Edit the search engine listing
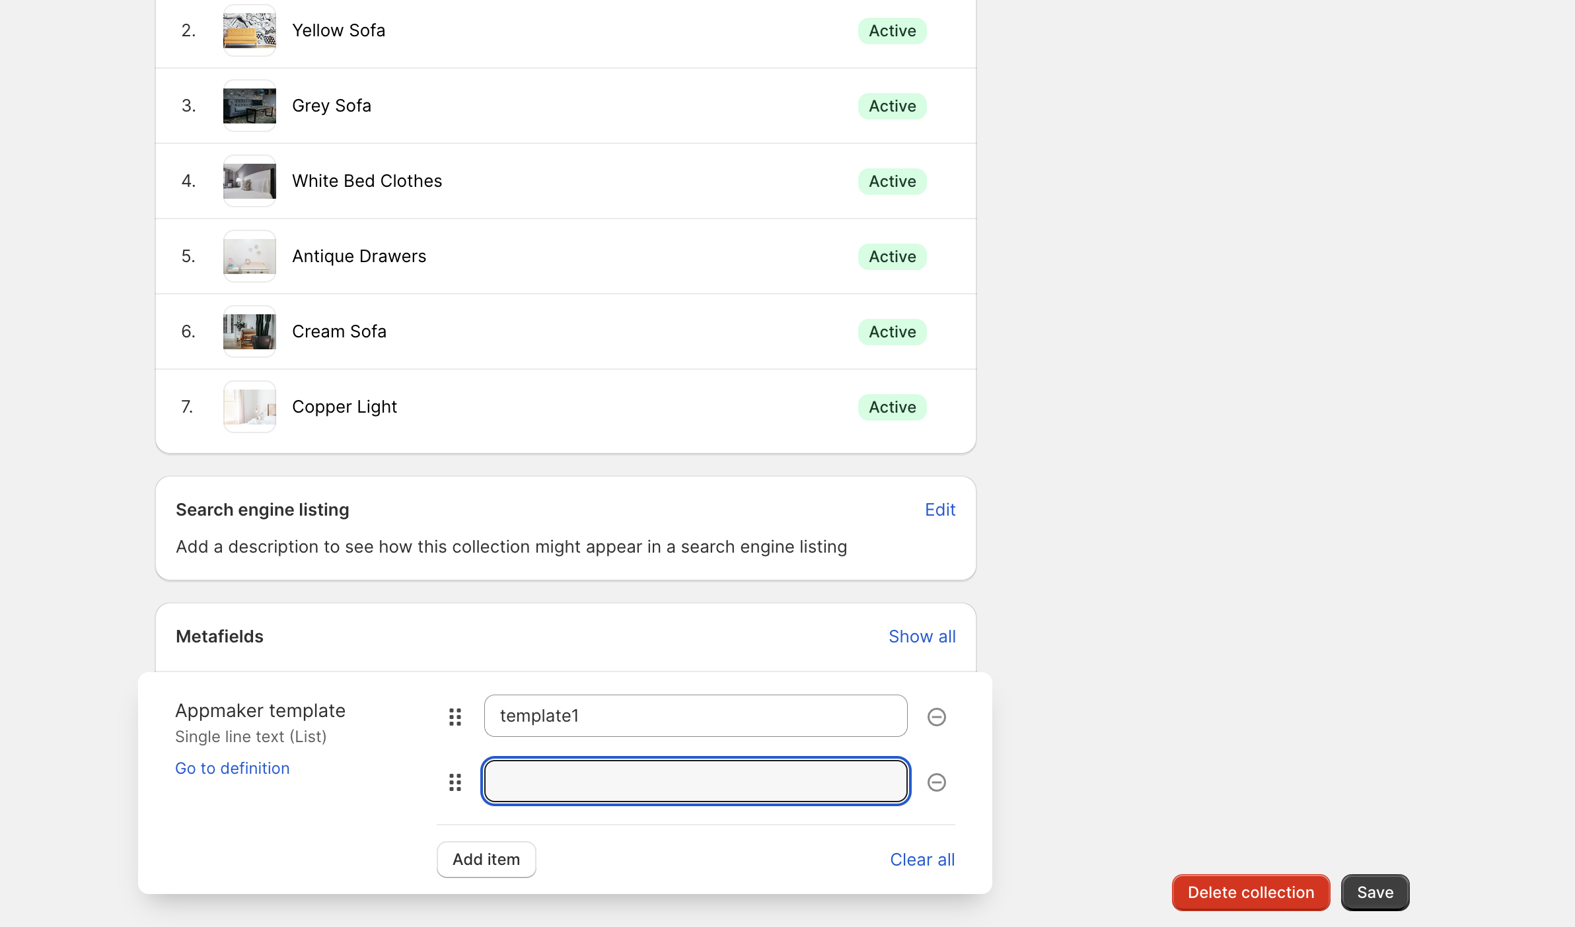The height and width of the screenshot is (927, 1575). tap(939, 509)
